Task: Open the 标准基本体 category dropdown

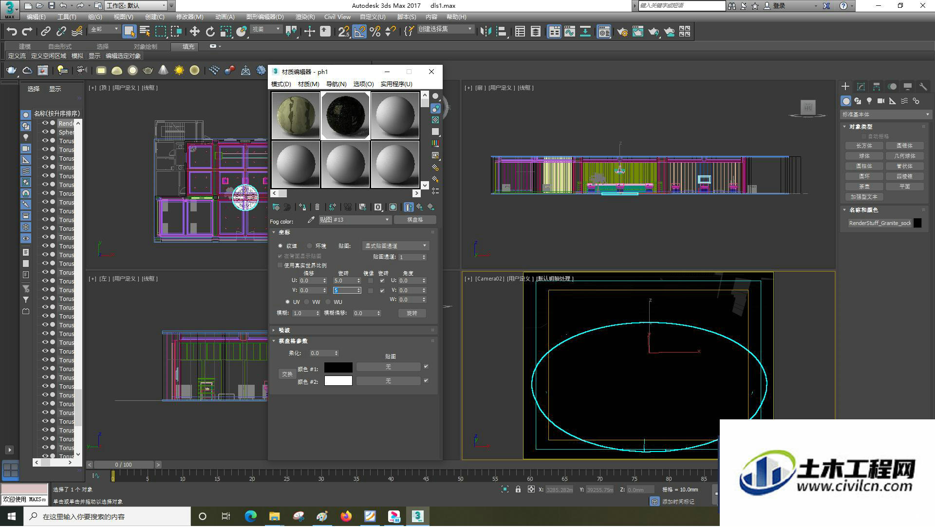Action: click(x=885, y=114)
